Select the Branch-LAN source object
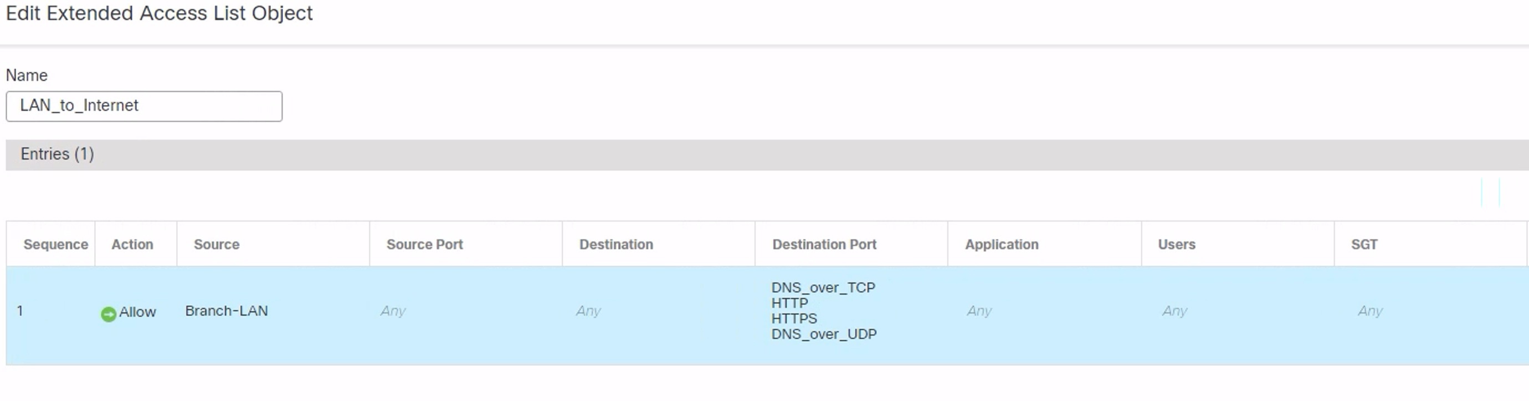Image resolution: width=1529 pixels, height=401 pixels. coord(228,310)
